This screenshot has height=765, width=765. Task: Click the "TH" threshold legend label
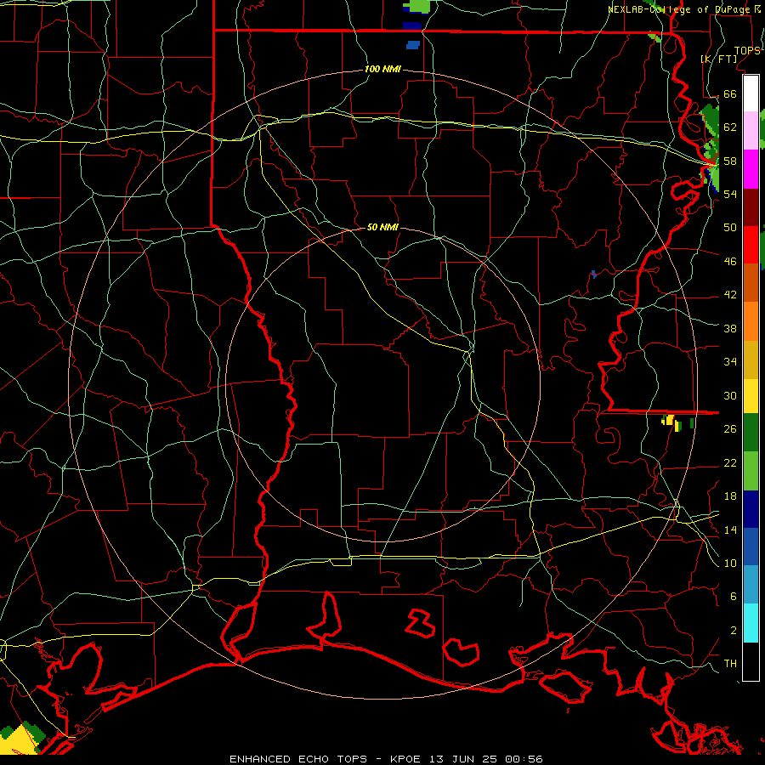coord(730,664)
